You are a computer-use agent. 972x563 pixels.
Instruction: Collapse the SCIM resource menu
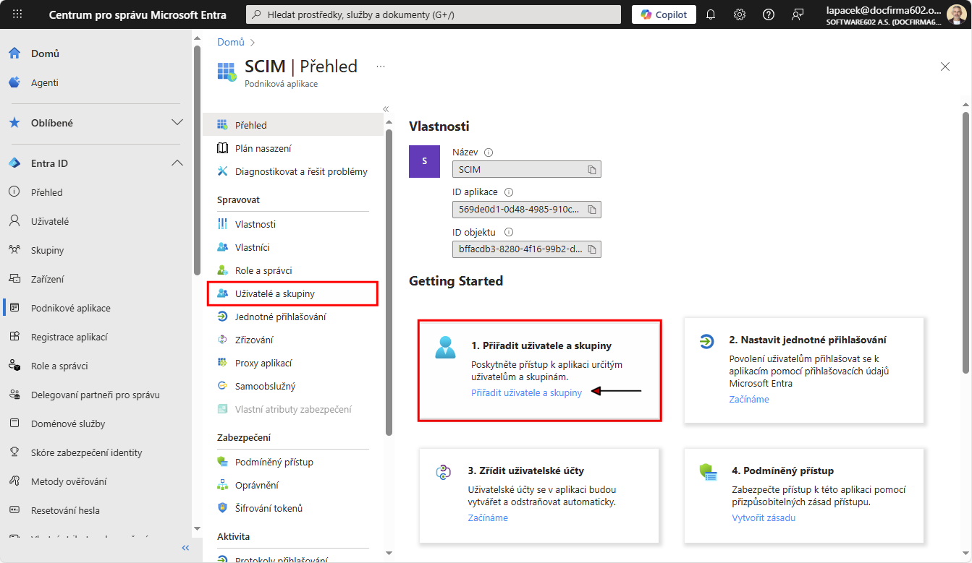pyautogui.click(x=386, y=109)
